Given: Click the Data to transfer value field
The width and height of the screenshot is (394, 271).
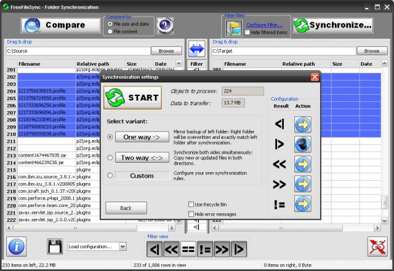Looking at the screenshot, I should 233,103.
